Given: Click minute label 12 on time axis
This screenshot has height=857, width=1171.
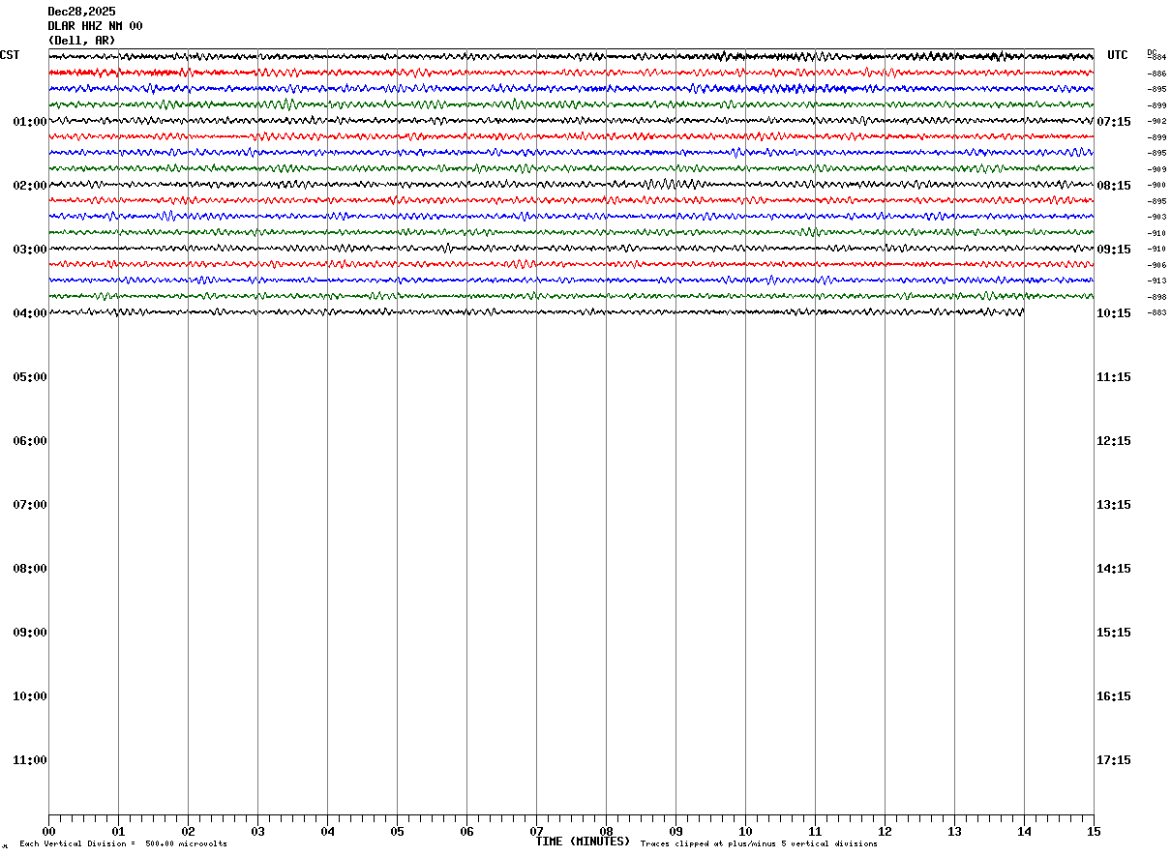Looking at the screenshot, I should tap(885, 832).
